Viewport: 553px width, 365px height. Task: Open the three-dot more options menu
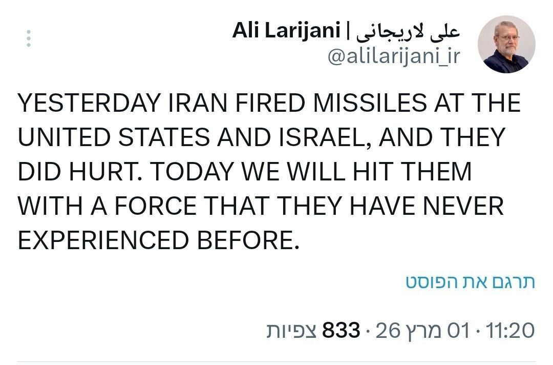(29, 38)
